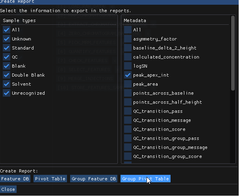Check QC_transition_group_score metadata
Image resolution: width=239 pixels, height=196 pixels.
[128, 156]
